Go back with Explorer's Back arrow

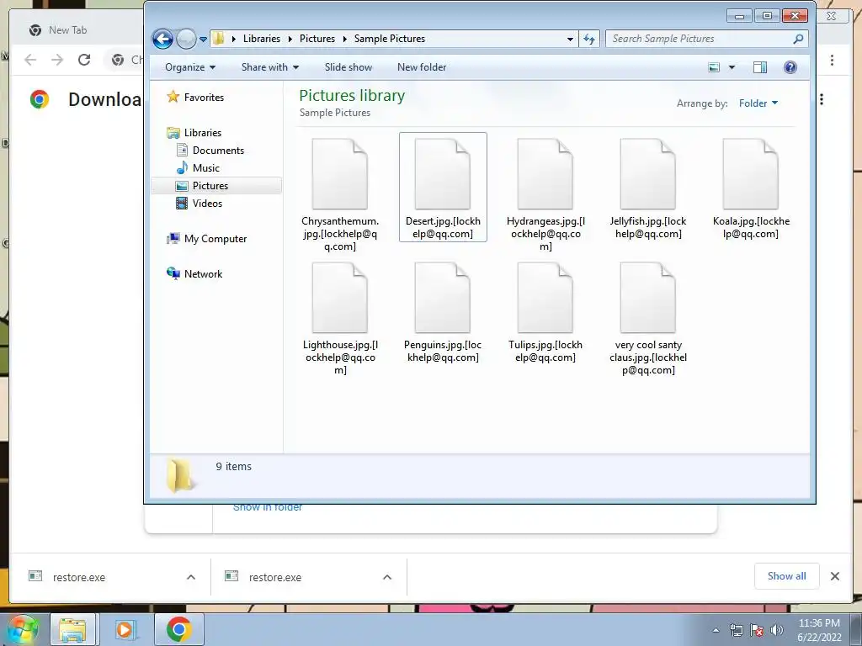162,39
